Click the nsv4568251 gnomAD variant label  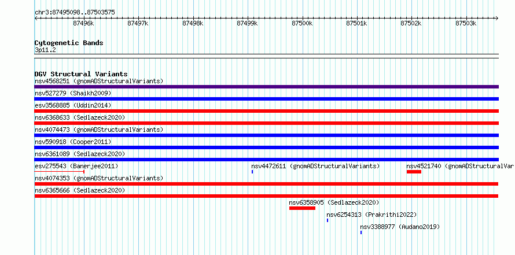(99, 81)
